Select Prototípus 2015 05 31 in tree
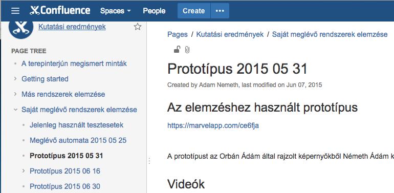Image resolution: width=394 pixels, height=193 pixels. tap(67, 156)
